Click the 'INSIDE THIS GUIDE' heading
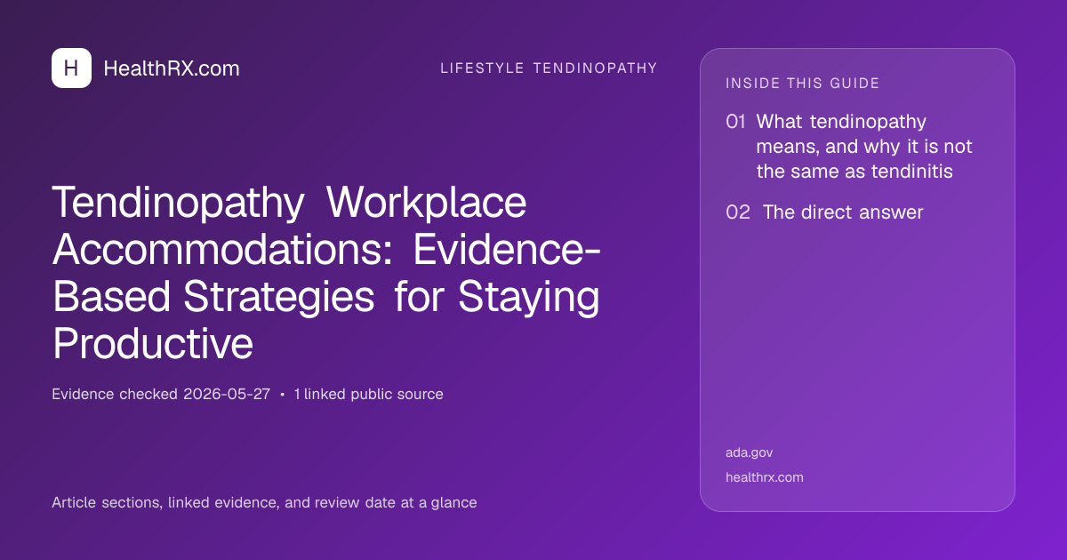 (x=803, y=84)
